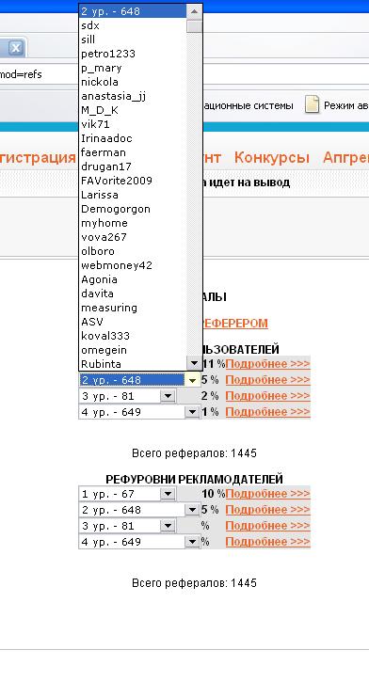
Task: Open Подробнее link for users 5 % row
Action: pyautogui.click(x=267, y=380)
